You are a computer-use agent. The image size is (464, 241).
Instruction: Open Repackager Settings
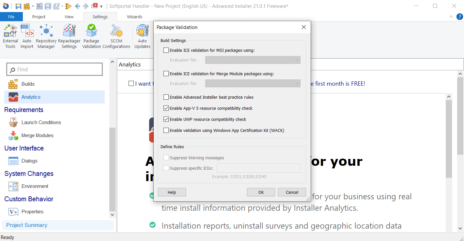tap(69, 36)
